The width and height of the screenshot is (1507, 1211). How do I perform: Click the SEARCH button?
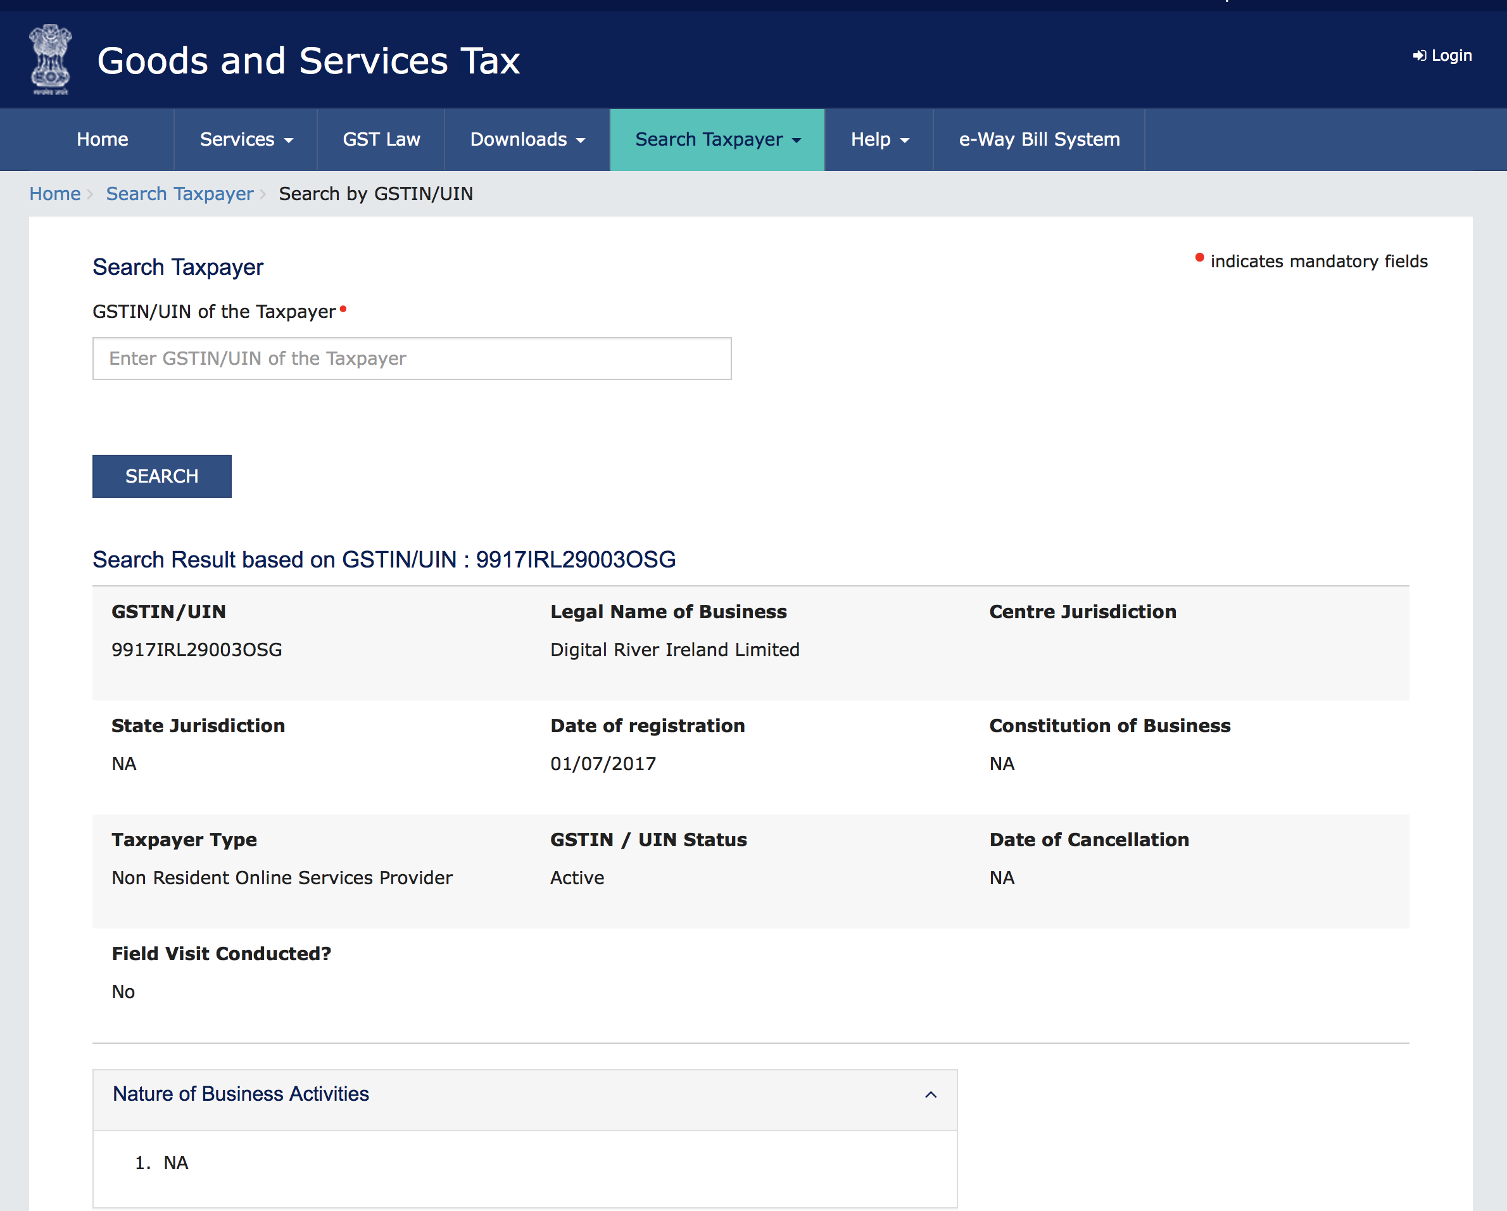(162, 476)
